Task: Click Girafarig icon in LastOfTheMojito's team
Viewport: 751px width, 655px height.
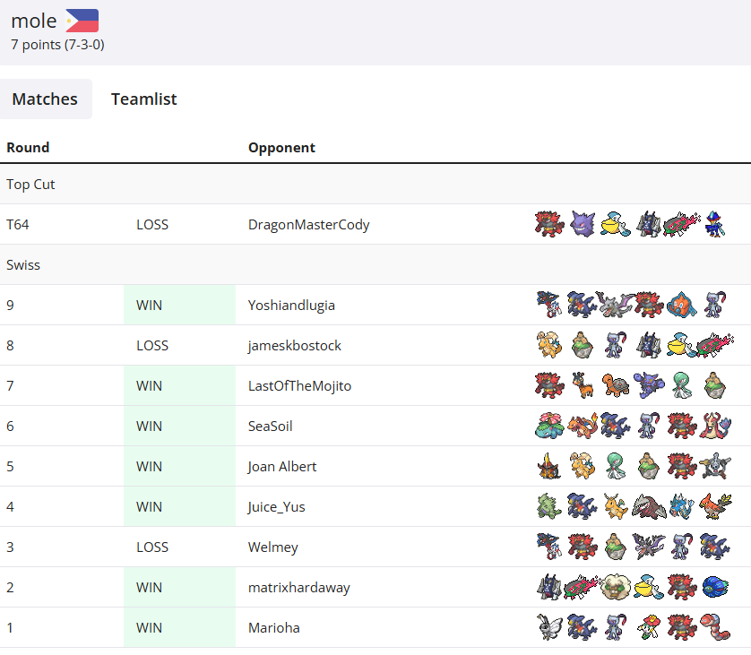Action: (583, 385)
